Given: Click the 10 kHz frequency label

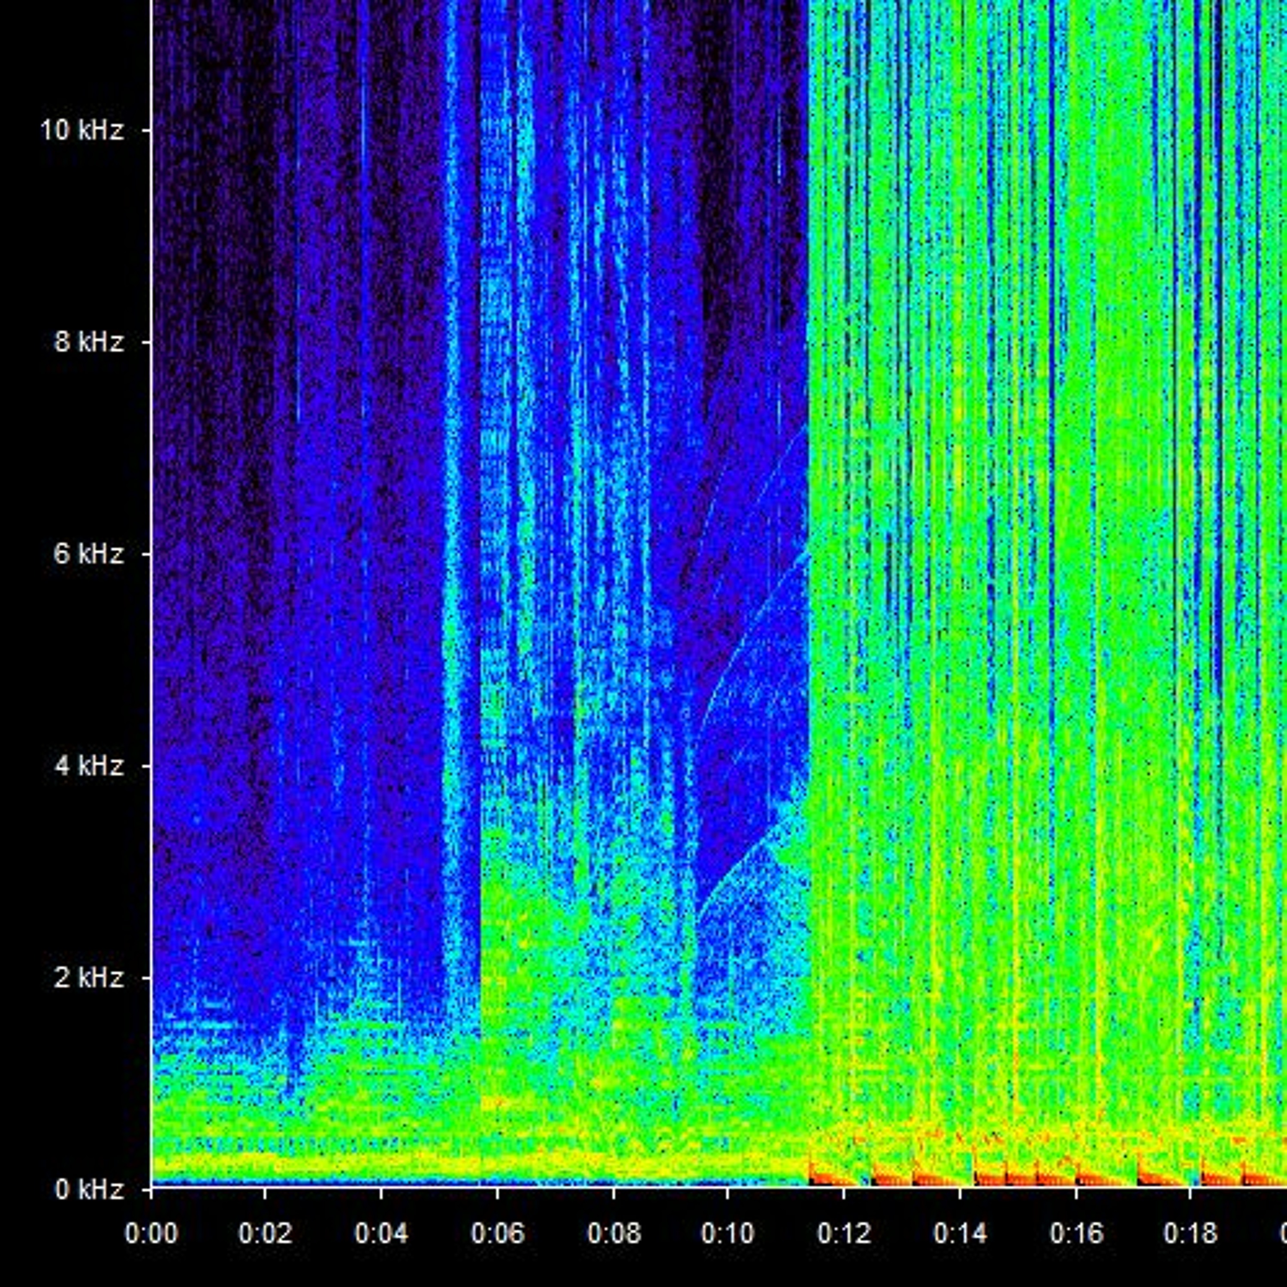Looking at the screenshot, I should point(82,130).
